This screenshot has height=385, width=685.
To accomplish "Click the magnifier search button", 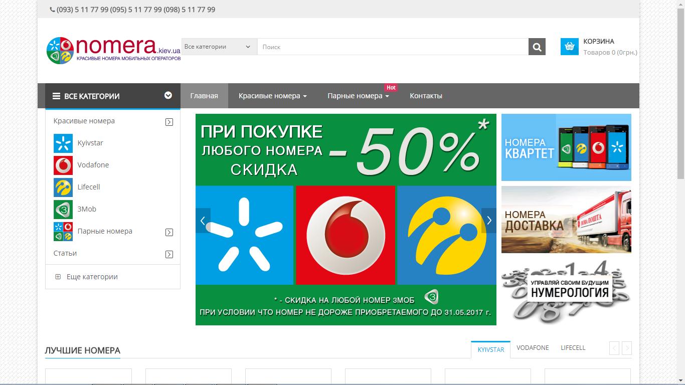I will coord(537,47).
